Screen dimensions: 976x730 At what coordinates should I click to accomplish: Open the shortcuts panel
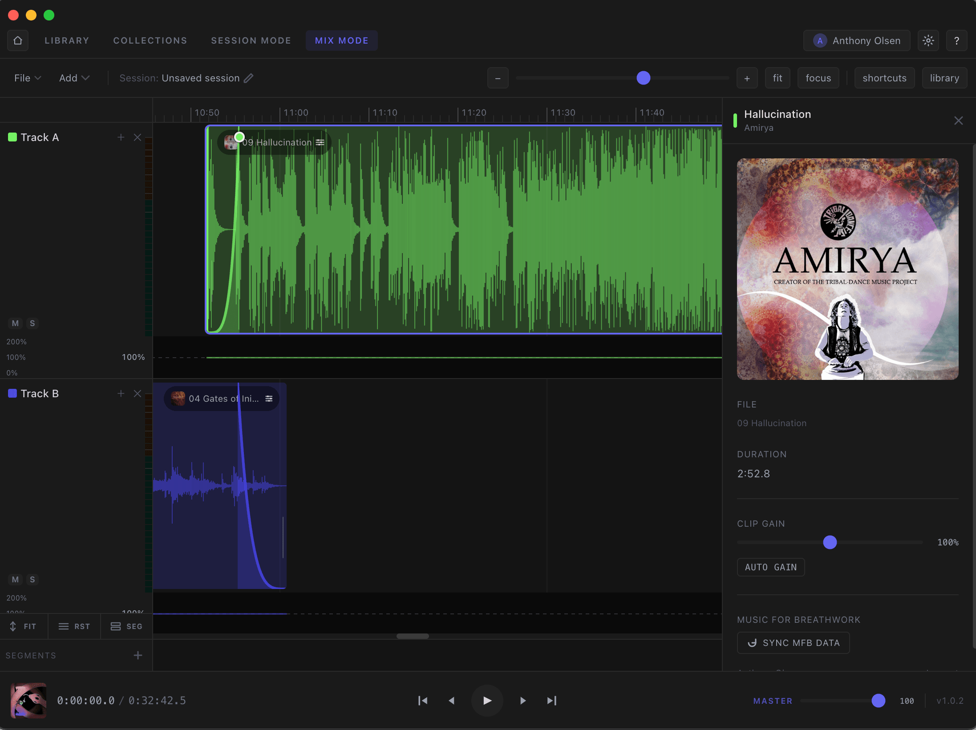click(884, 78)
